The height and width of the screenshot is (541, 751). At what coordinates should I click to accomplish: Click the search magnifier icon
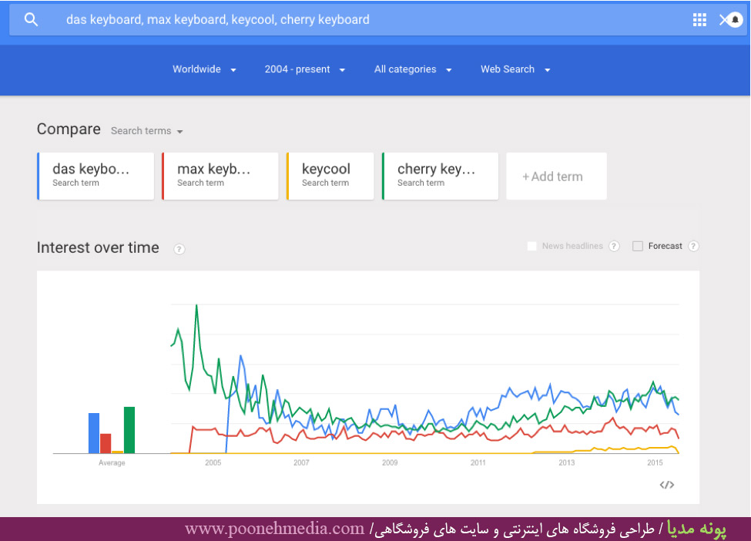pos(31,19)
